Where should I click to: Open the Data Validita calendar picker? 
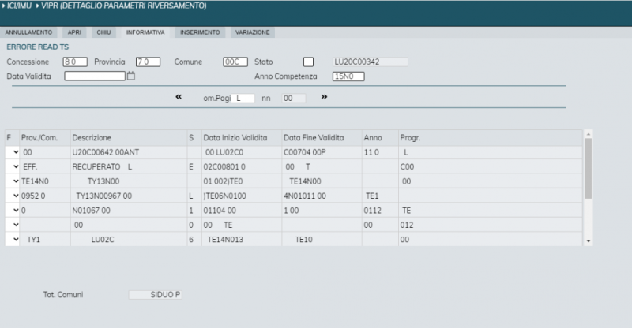coord(132,76)
